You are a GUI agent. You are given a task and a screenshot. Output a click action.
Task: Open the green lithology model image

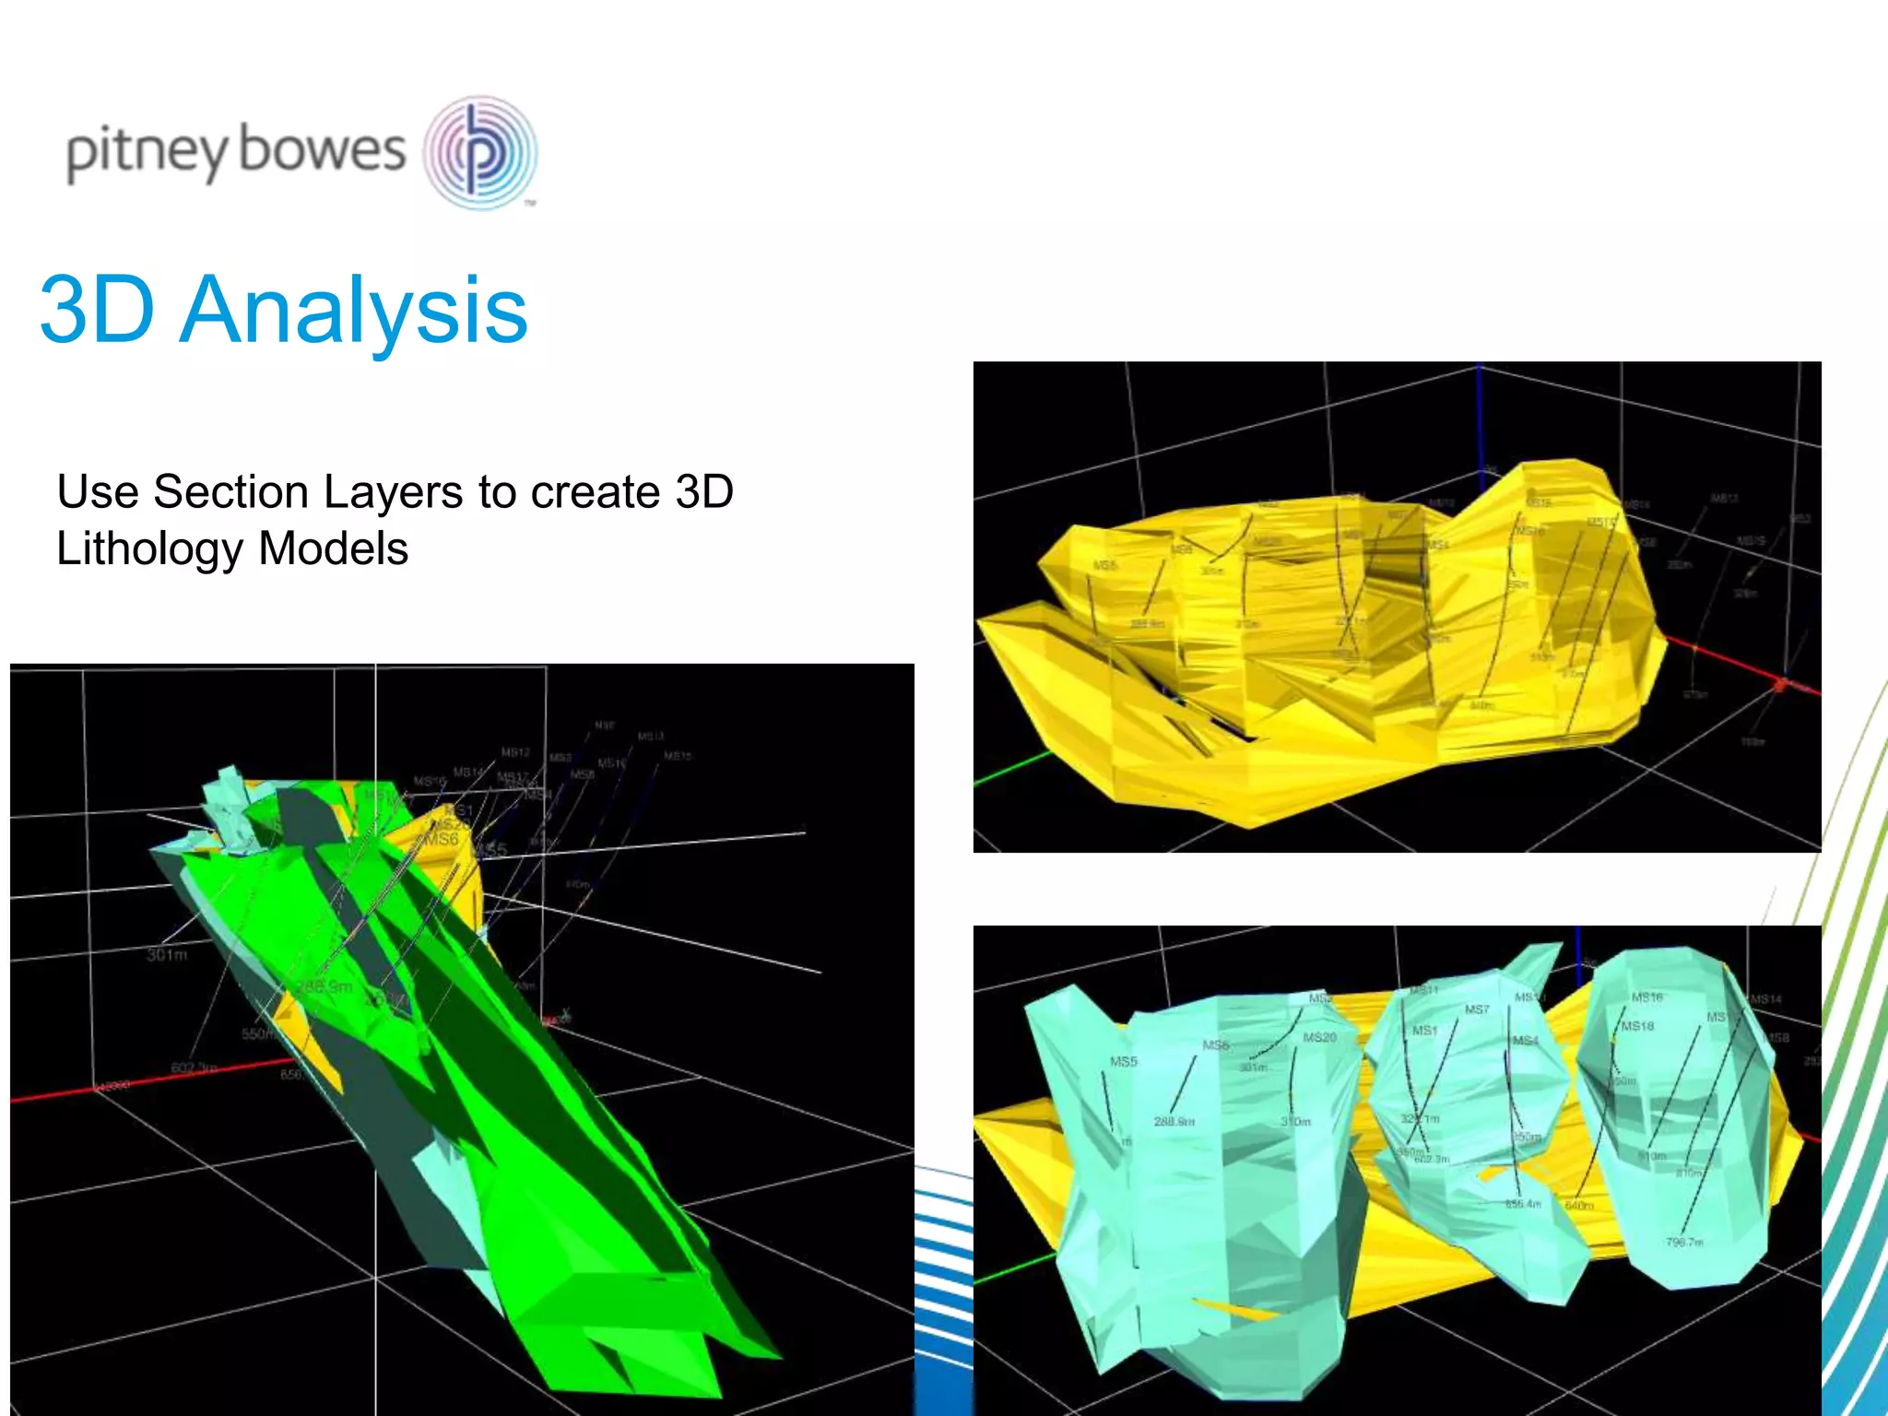tap(462, 1039)
